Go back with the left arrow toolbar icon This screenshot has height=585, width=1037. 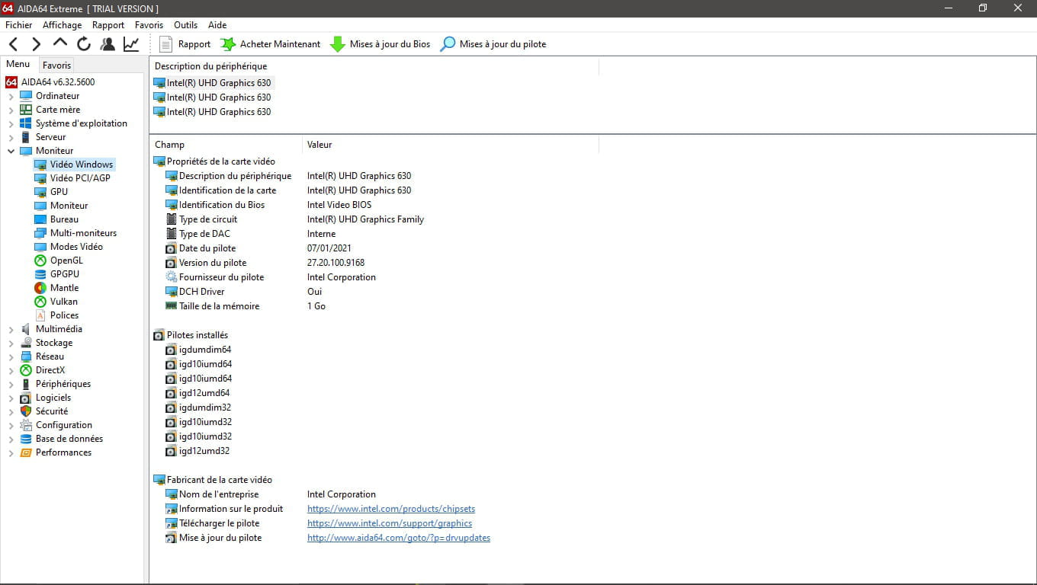point(14,44)
